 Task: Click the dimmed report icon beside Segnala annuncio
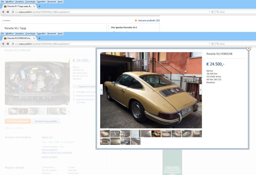tap(74, 99)
